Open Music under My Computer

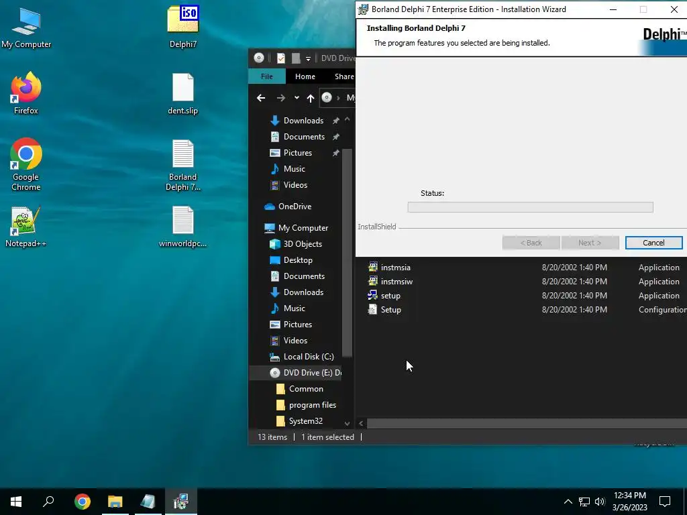[294, 308]
